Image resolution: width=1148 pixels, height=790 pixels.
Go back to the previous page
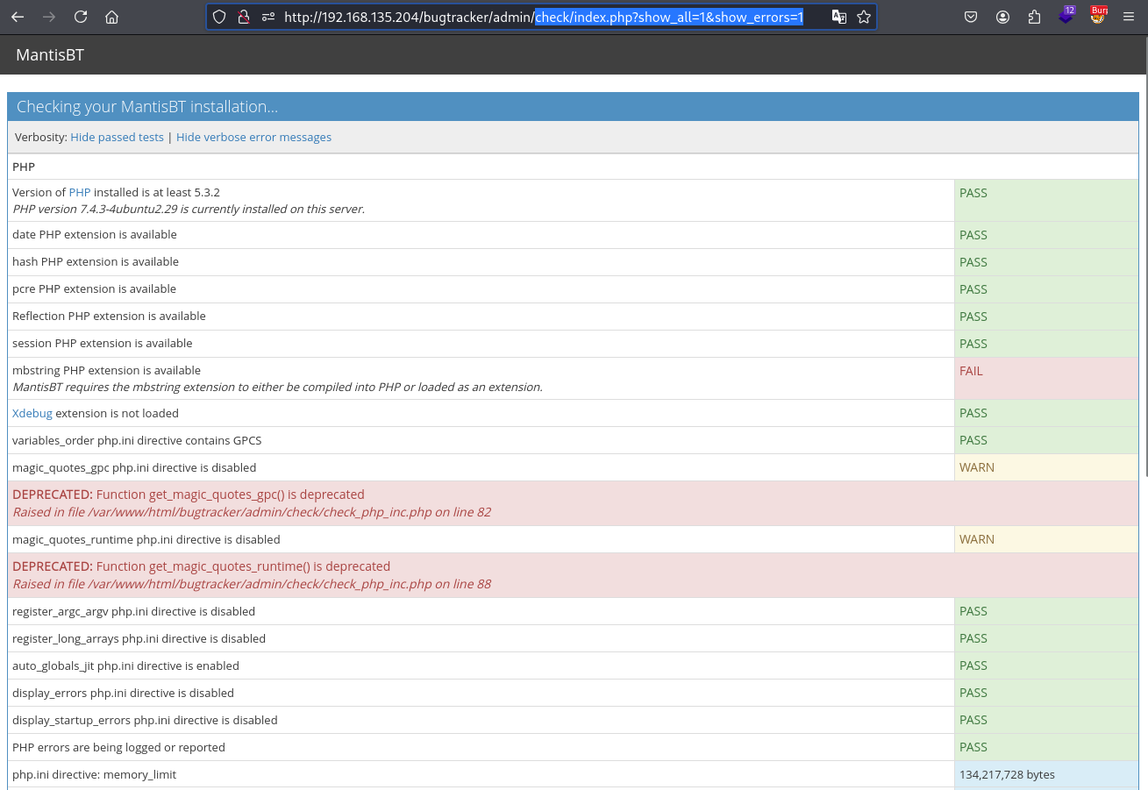click(x=18, y=17)
